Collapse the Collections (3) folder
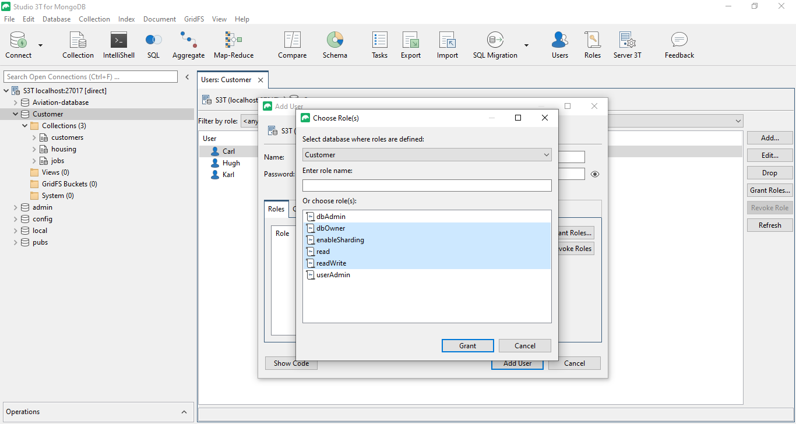Viewport: 796px width, 424px height. click(25, 126)
